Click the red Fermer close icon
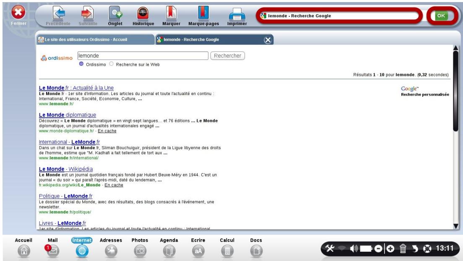463x261 pixels. point(18,13)
